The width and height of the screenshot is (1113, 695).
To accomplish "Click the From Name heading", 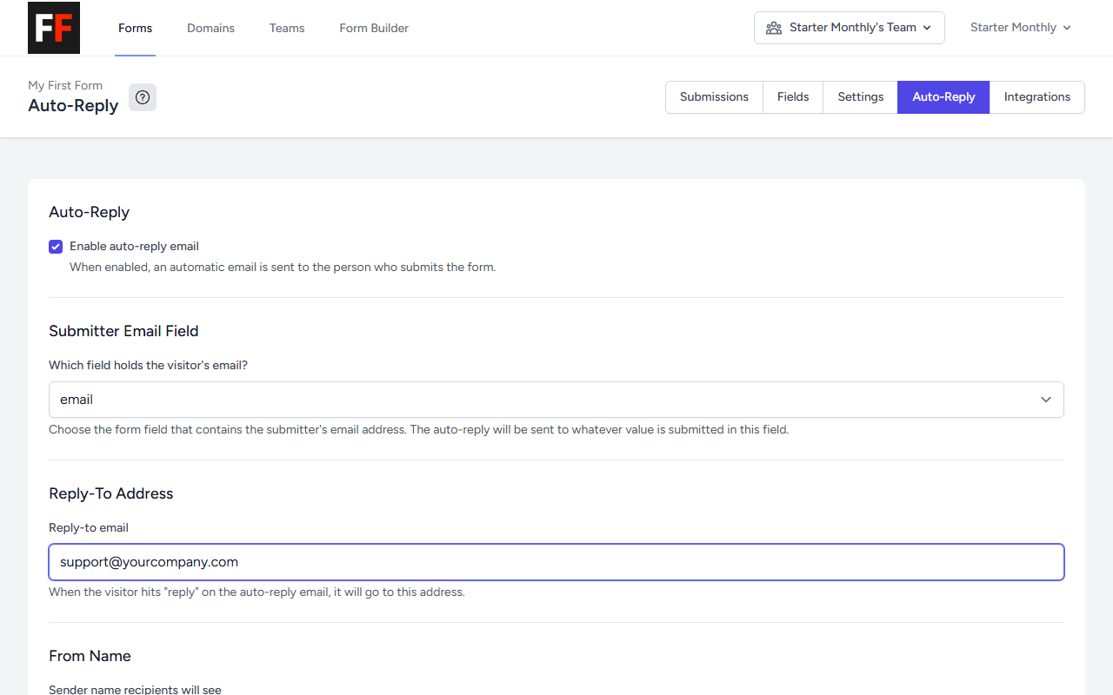I will pyautogui.click(x=90, y=656).
